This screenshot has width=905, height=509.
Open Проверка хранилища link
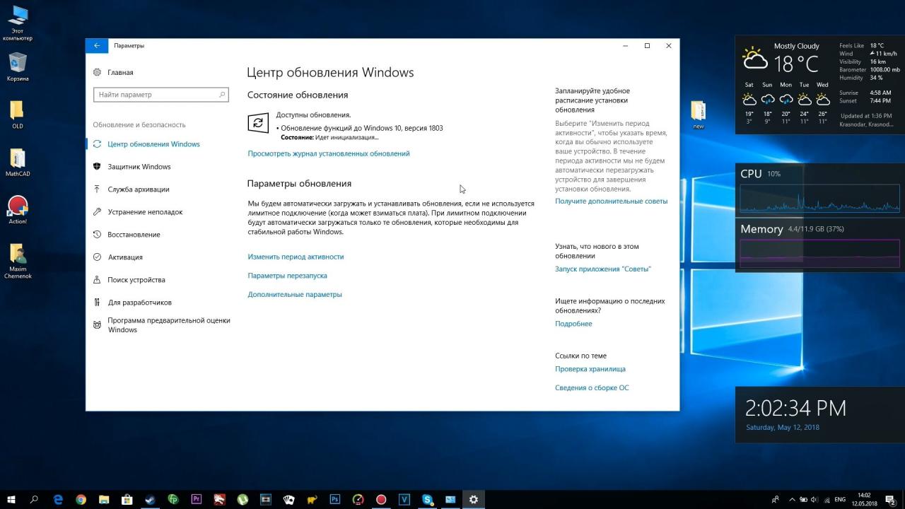[590, 369]
